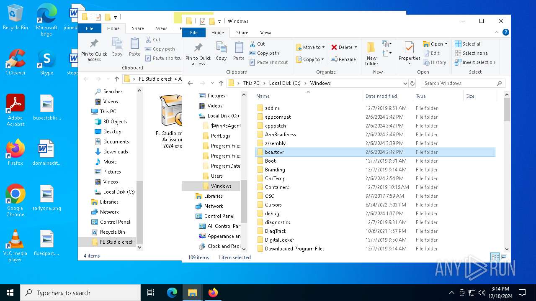The height and width of the screenshot is (301, 536).
Task: Click Downloads in left window tree
Action: (x=116, y=152)
